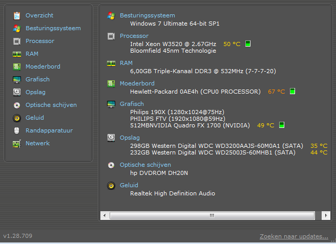Click the disc icon beside sidebar Optische schijven
Viewport: 336px width, 244px height.
17,105
